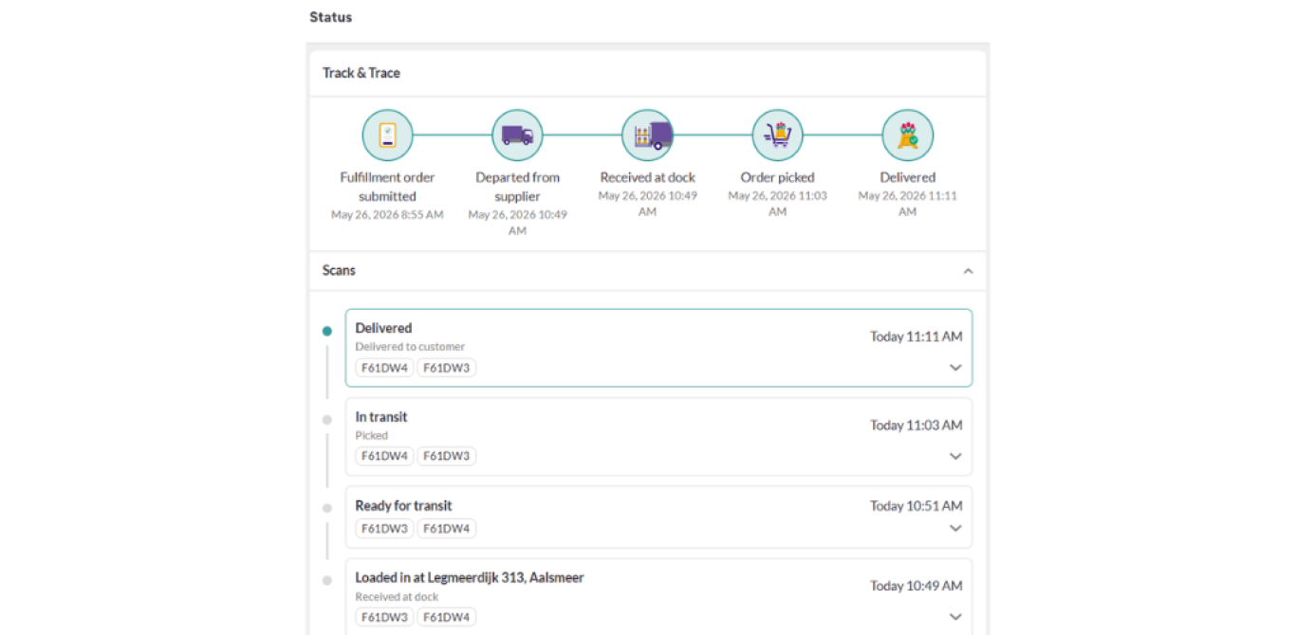The image size is (1296, 635).
Task: Open the Track & Trace header
Action: click(361, 73)
